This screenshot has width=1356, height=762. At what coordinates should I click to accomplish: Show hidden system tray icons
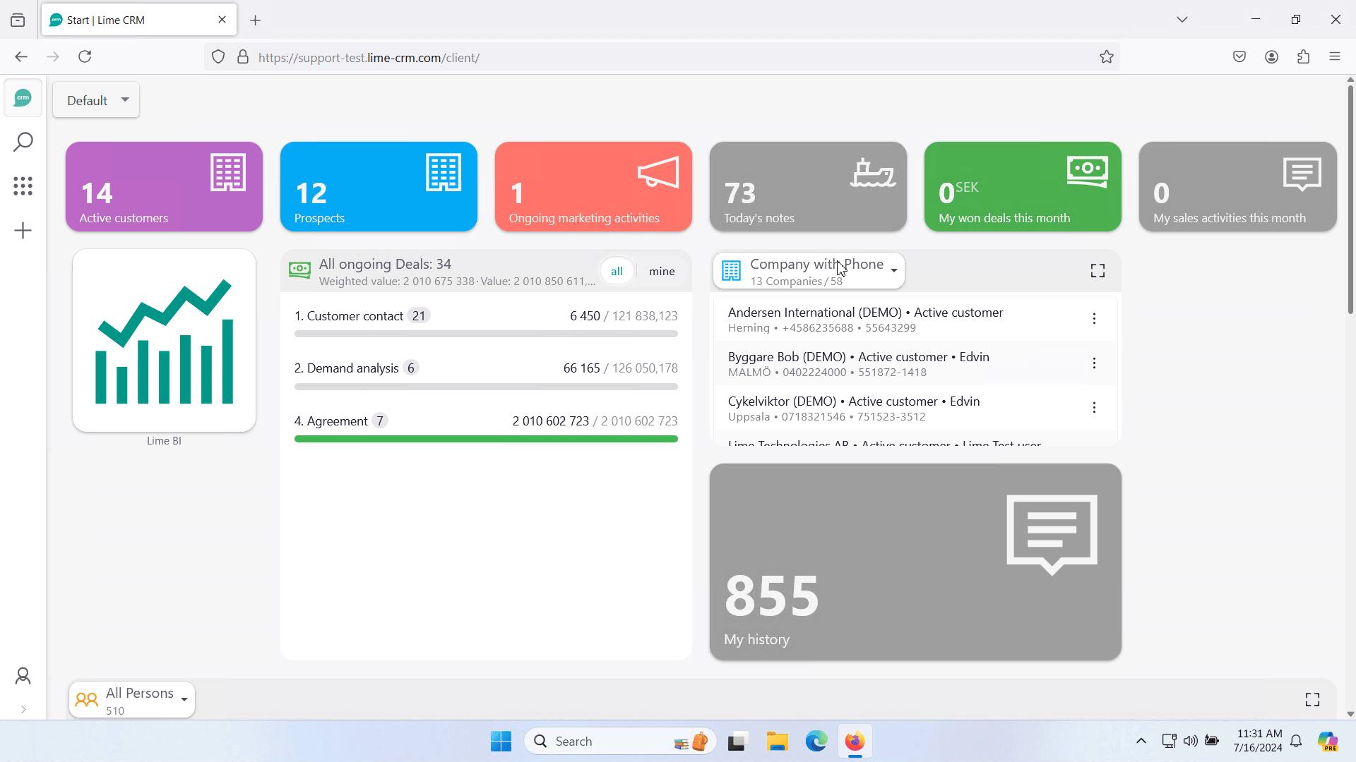point(1141,742)
